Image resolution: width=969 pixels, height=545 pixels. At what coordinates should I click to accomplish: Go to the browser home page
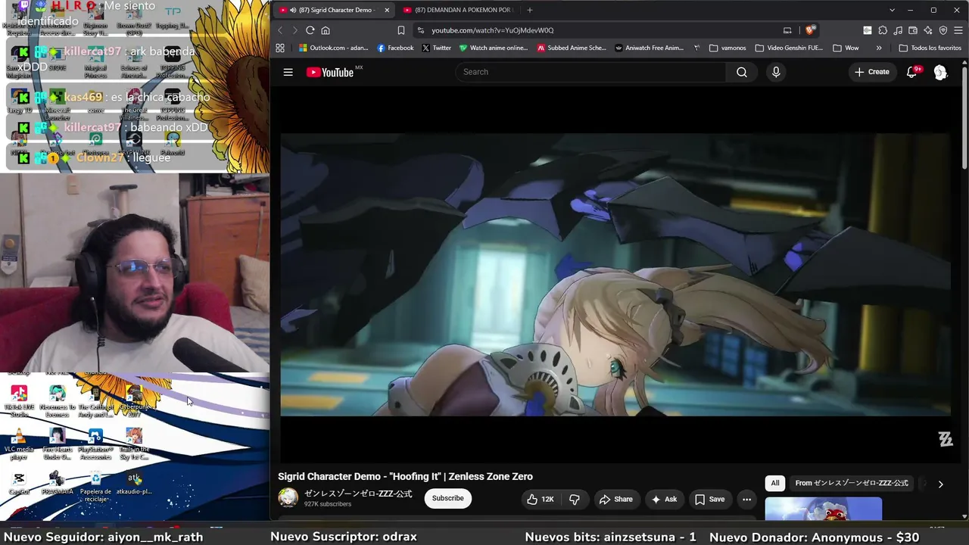click(x=326, y=30)
